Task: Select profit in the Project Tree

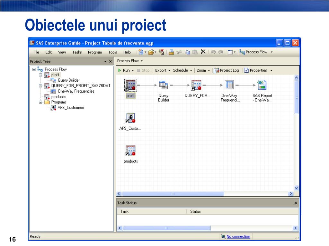Action: (x=55, y=75)
